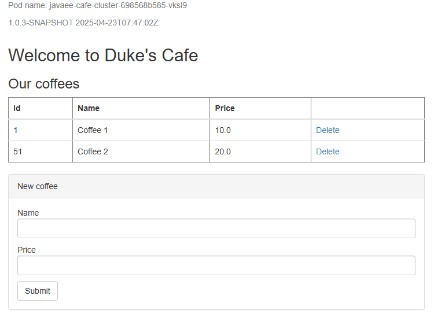Click the Price column header in table
Viewport: 434px width, 318px height.
coord(225,108)
